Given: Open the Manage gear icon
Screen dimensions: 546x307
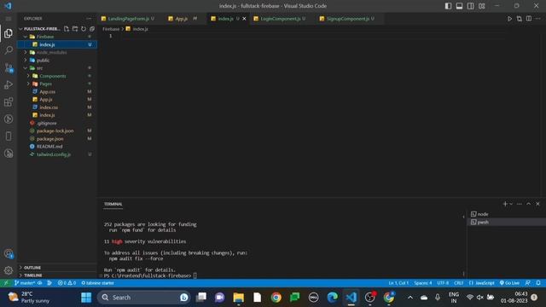Looking at the screenshot, I should [x=9, y=270].
